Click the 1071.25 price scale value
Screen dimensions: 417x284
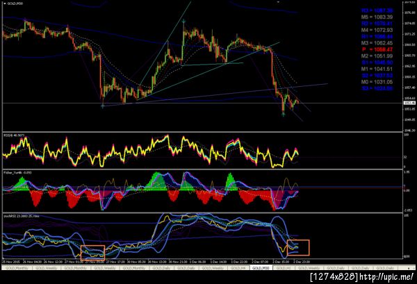coord(410,34)
